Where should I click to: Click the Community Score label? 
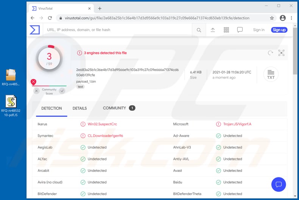49,91
